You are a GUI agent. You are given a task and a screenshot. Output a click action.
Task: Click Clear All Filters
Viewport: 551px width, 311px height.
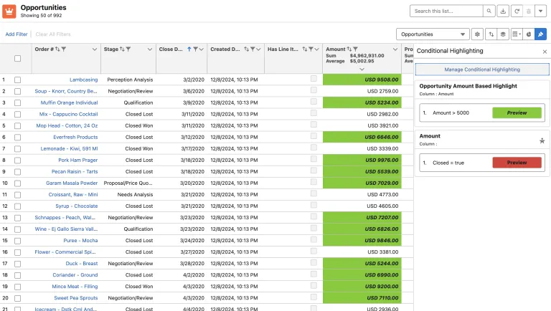click(x=53, y=34)
